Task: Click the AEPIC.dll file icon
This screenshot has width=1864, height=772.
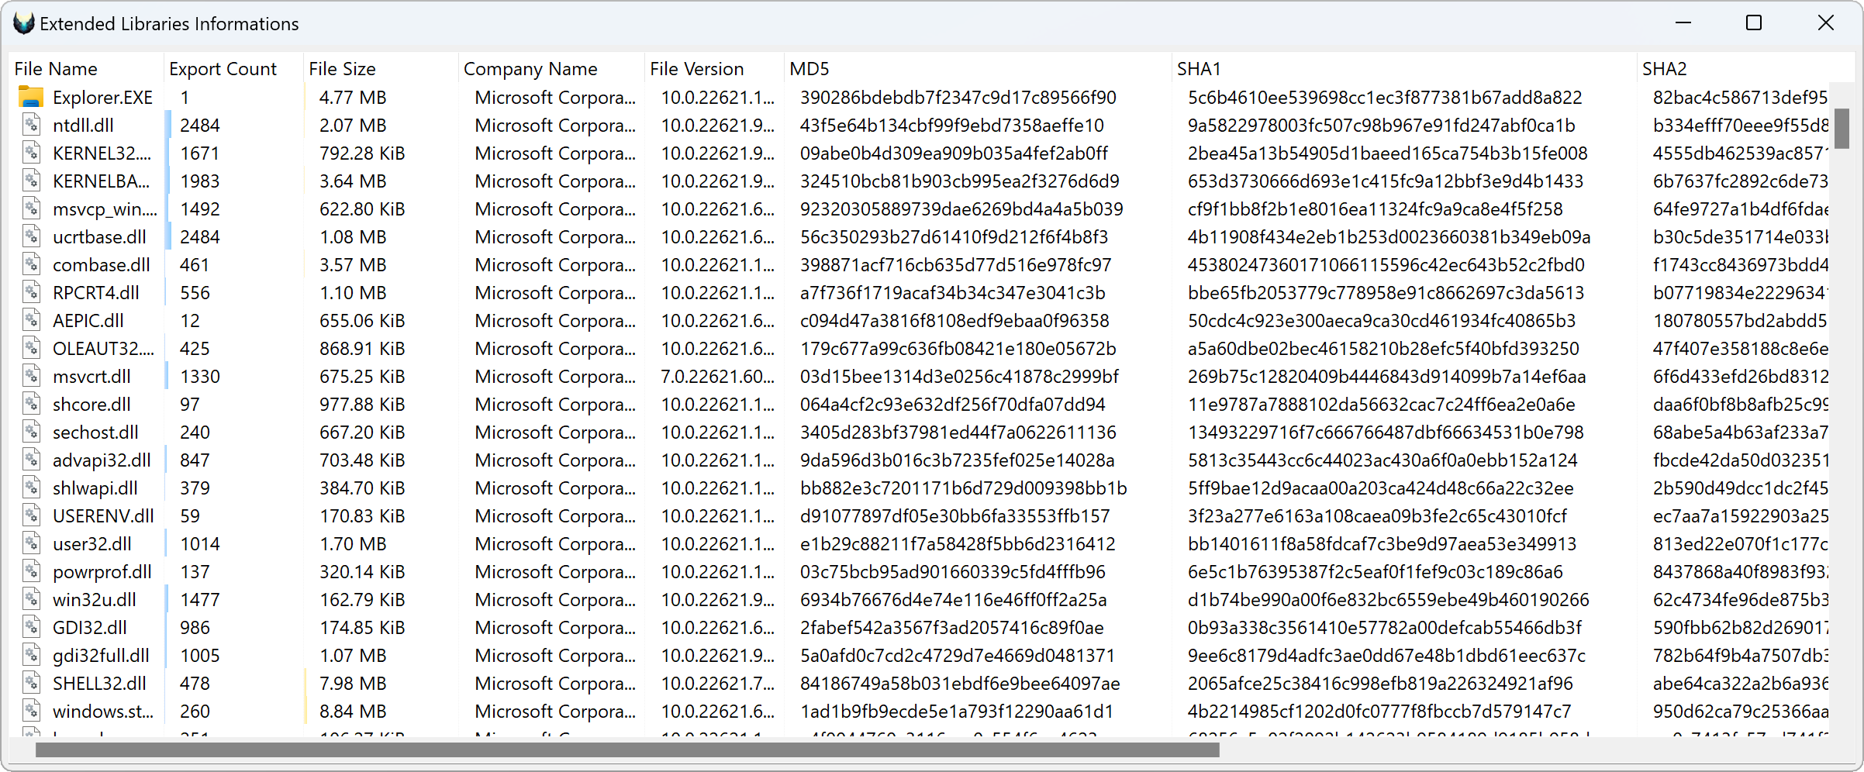Action: point(31,320)
